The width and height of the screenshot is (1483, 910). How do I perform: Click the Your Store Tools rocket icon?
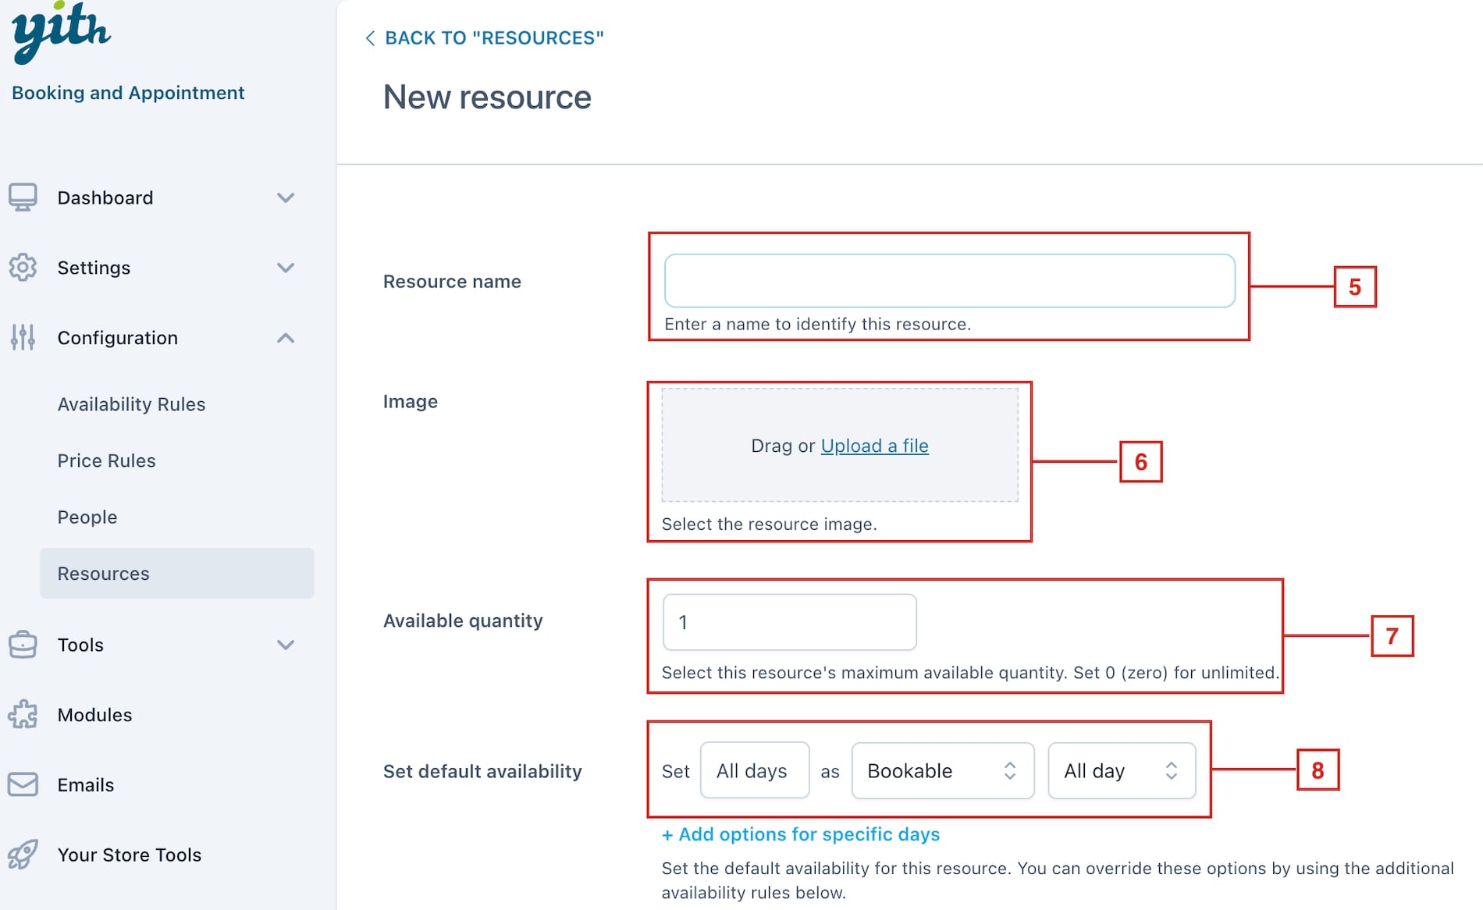[x=23, y=855]
